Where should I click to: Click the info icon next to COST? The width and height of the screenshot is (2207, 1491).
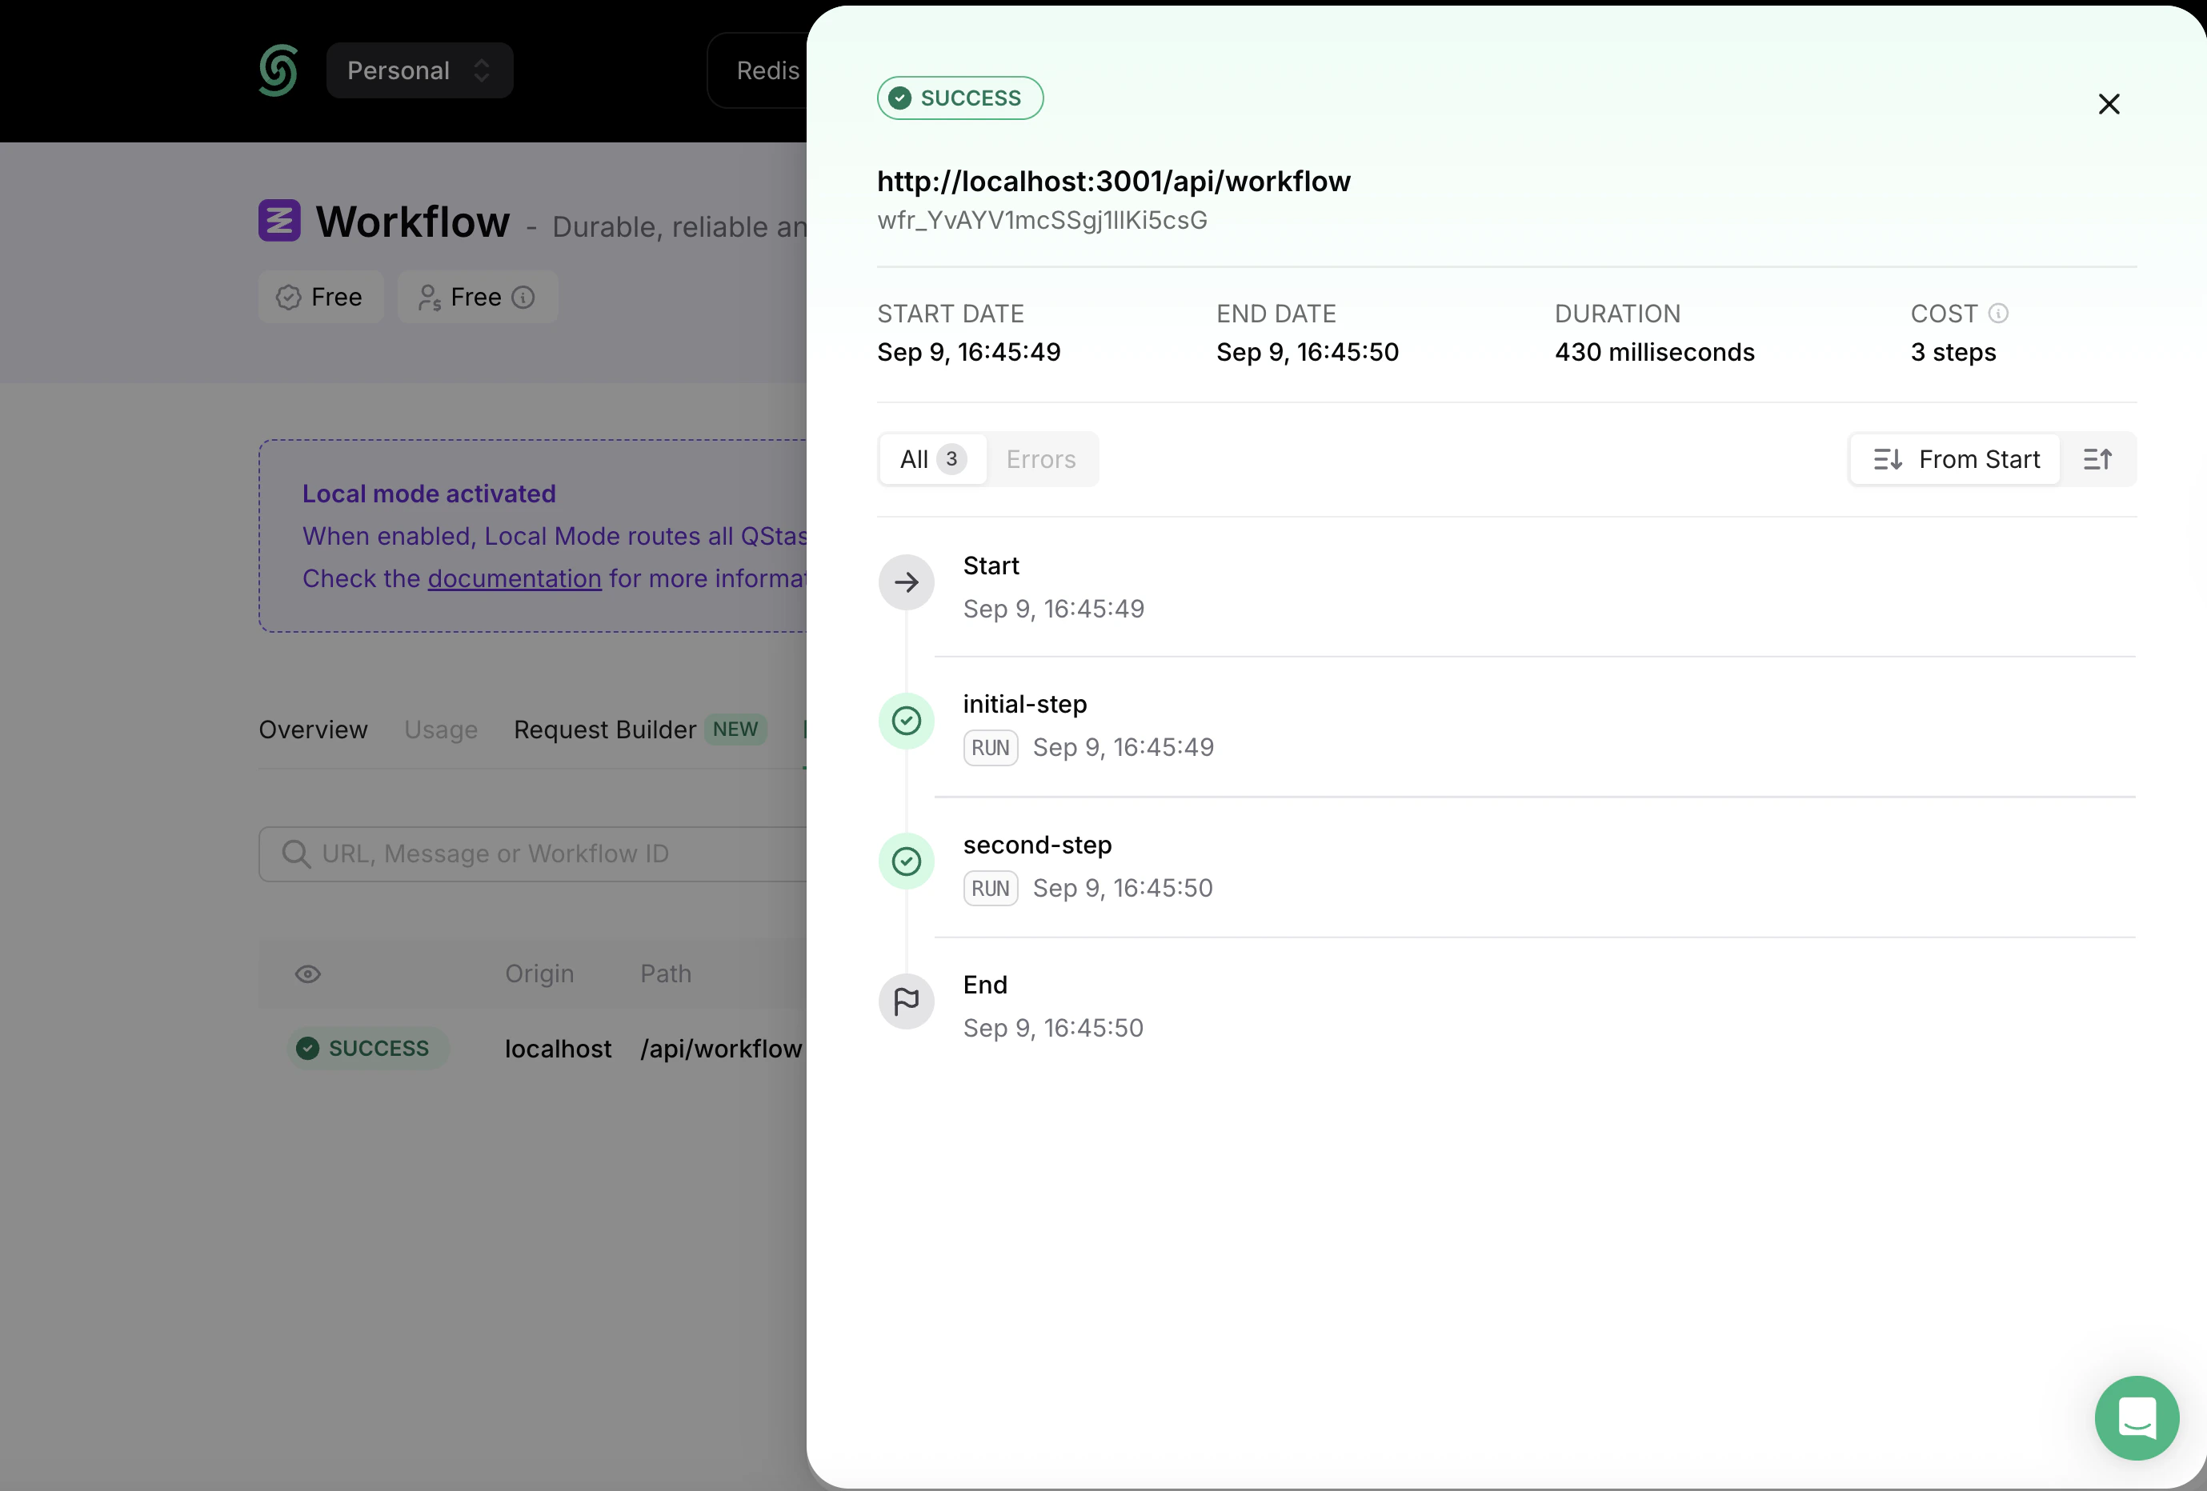[x=2000, y=314]
